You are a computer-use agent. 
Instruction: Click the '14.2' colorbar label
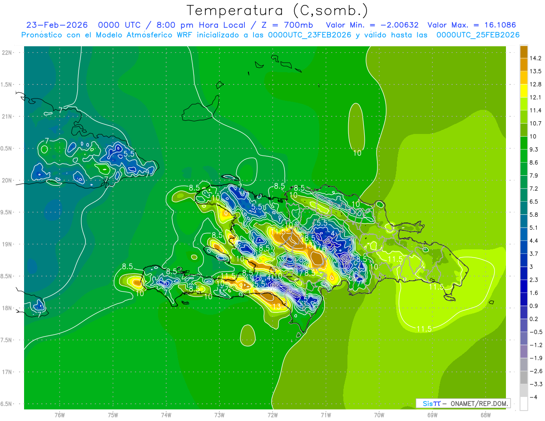point(535,58)
